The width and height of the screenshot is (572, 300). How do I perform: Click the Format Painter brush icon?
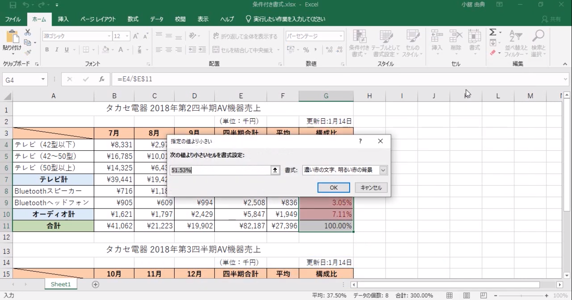pos(28,53)
